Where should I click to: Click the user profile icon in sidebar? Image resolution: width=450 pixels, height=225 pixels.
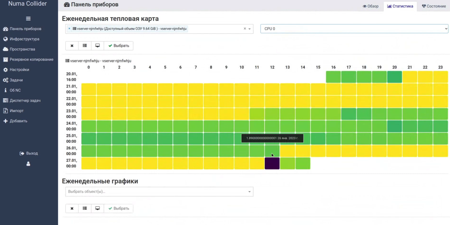28,164
